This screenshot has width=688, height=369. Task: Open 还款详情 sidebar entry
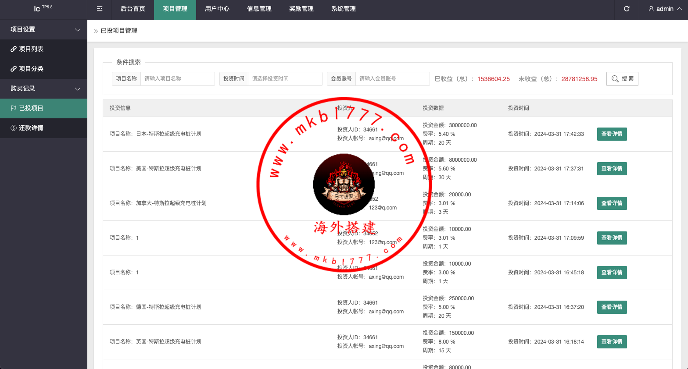point(43,128)
